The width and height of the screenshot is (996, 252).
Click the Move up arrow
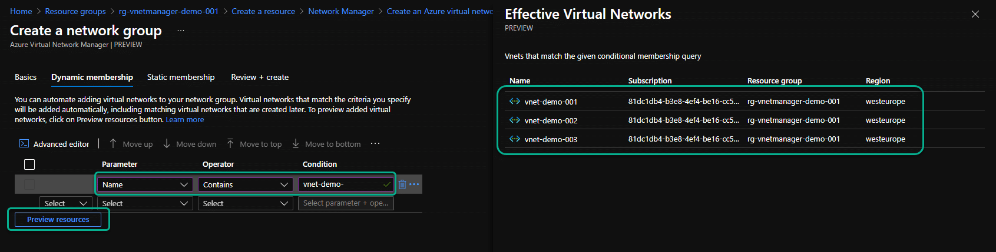pyautogui.click(x=113, y=144)
